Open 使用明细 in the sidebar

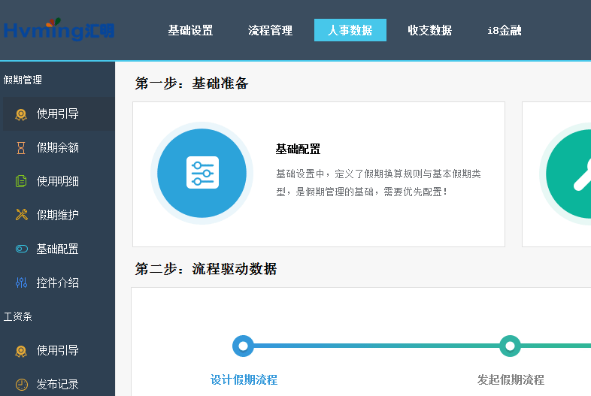tap(59, 181)
